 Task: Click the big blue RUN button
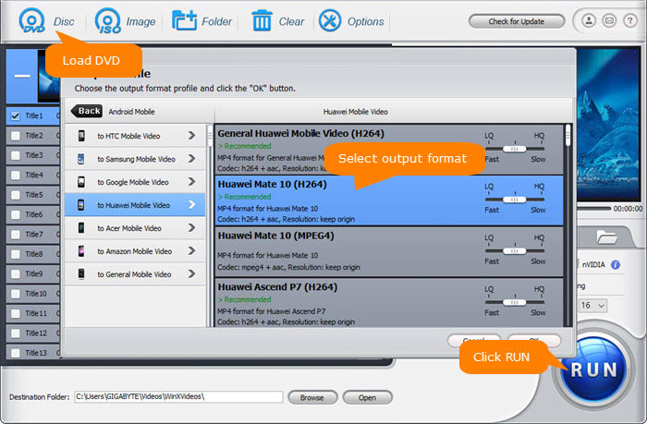(593, 369)
